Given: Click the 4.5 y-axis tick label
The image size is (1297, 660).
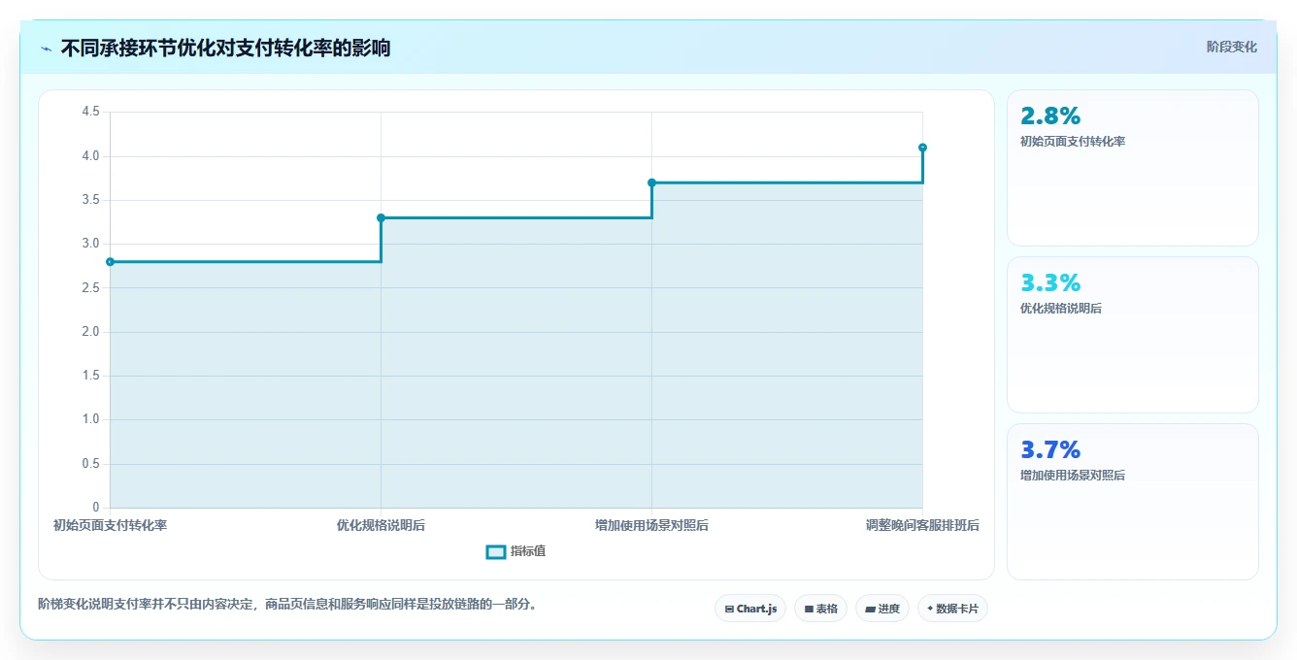Looking at the screenshot, I should [x=90, y=112].
